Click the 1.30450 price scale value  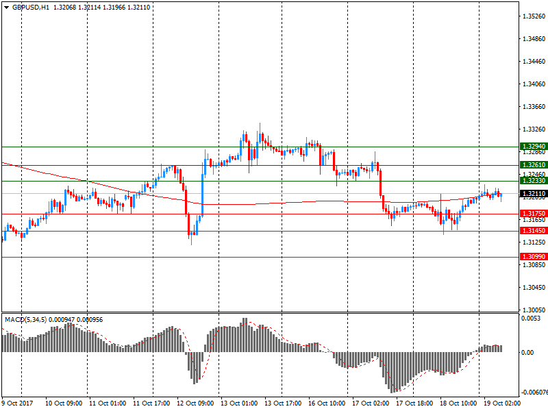point(534,288)
